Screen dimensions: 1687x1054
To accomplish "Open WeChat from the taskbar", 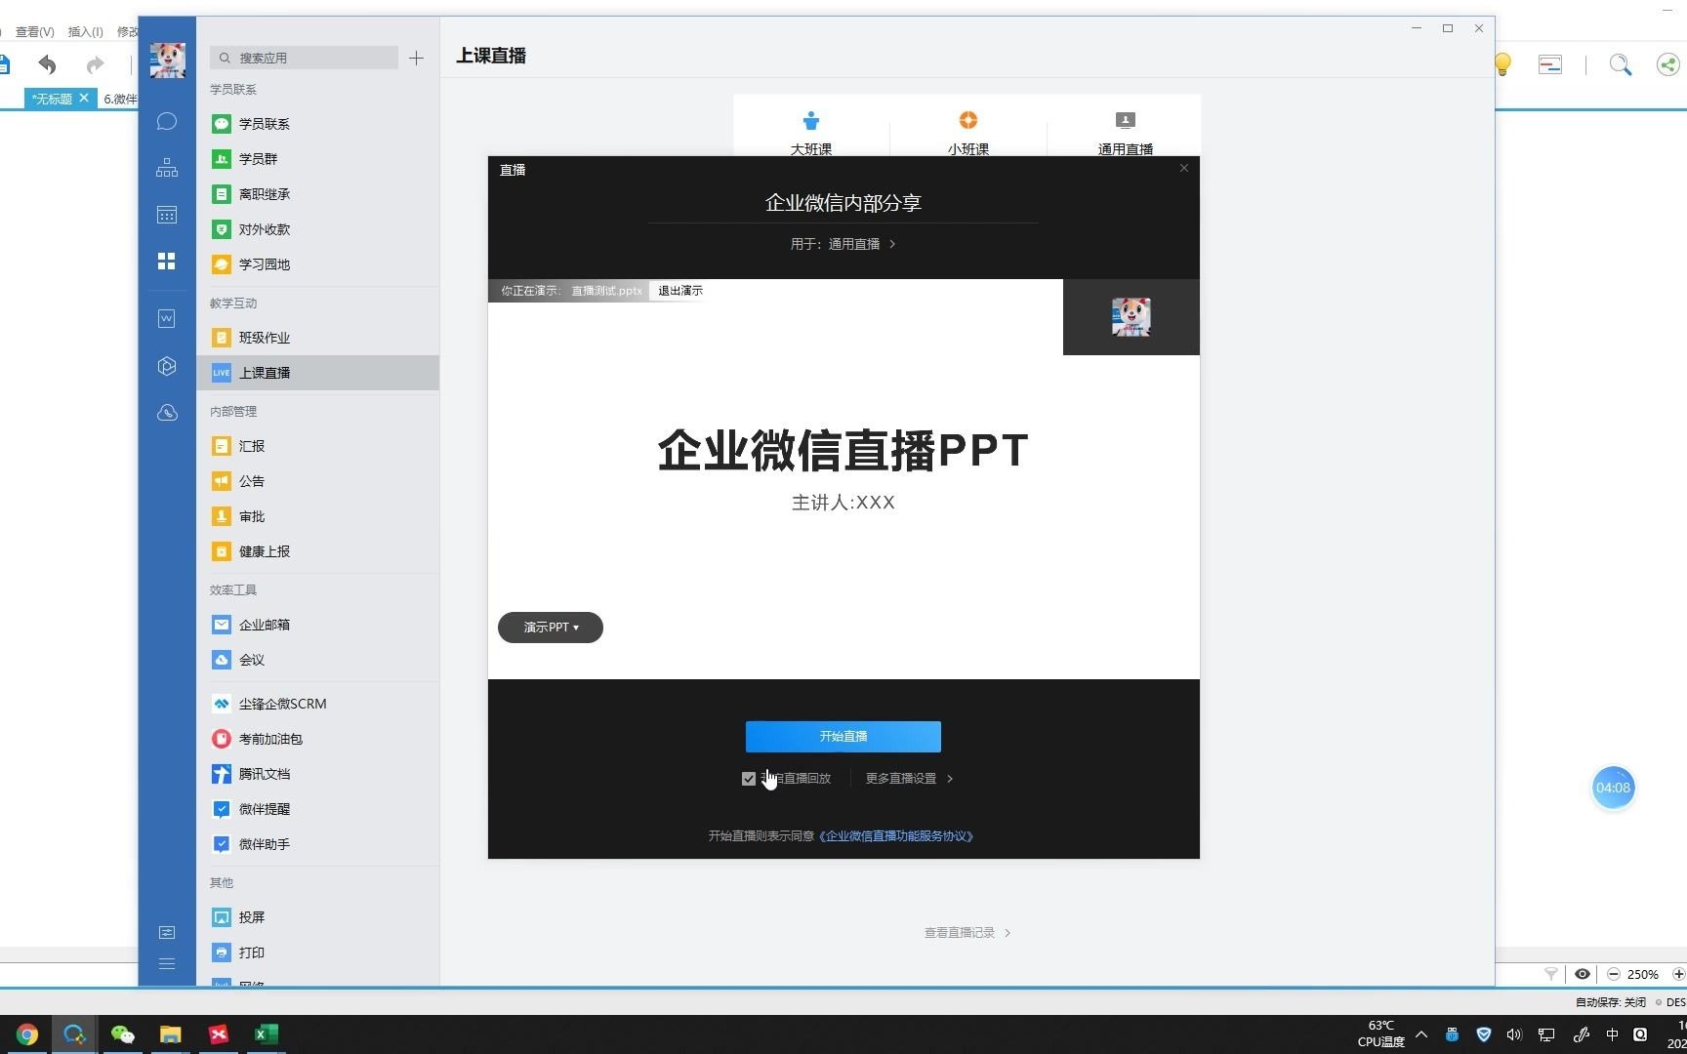I will 122,1034.
